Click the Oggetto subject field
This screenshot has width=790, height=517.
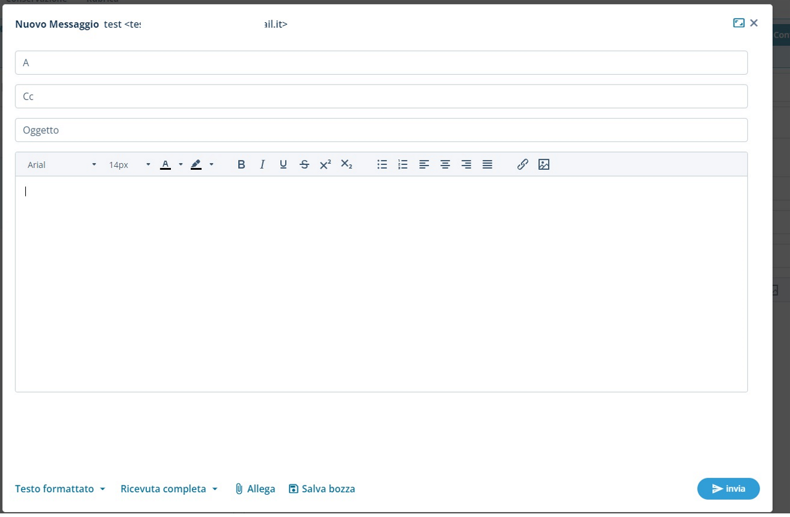click(381, 130)
